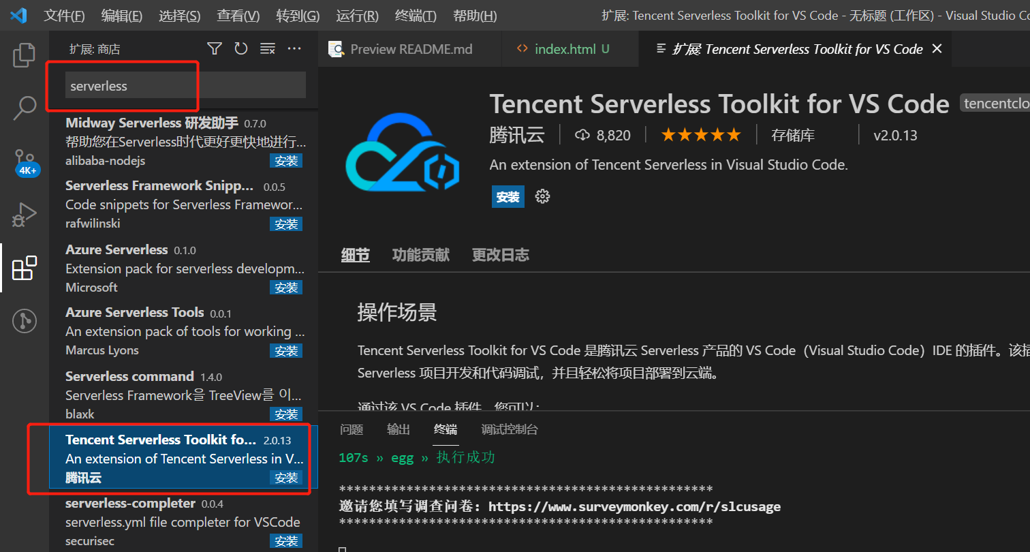1030x552 pixels.
Task: Open the 文件(F) menu
Action: point(65,16)
